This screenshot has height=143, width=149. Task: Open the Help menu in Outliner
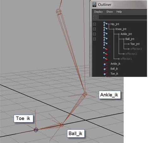119,12
